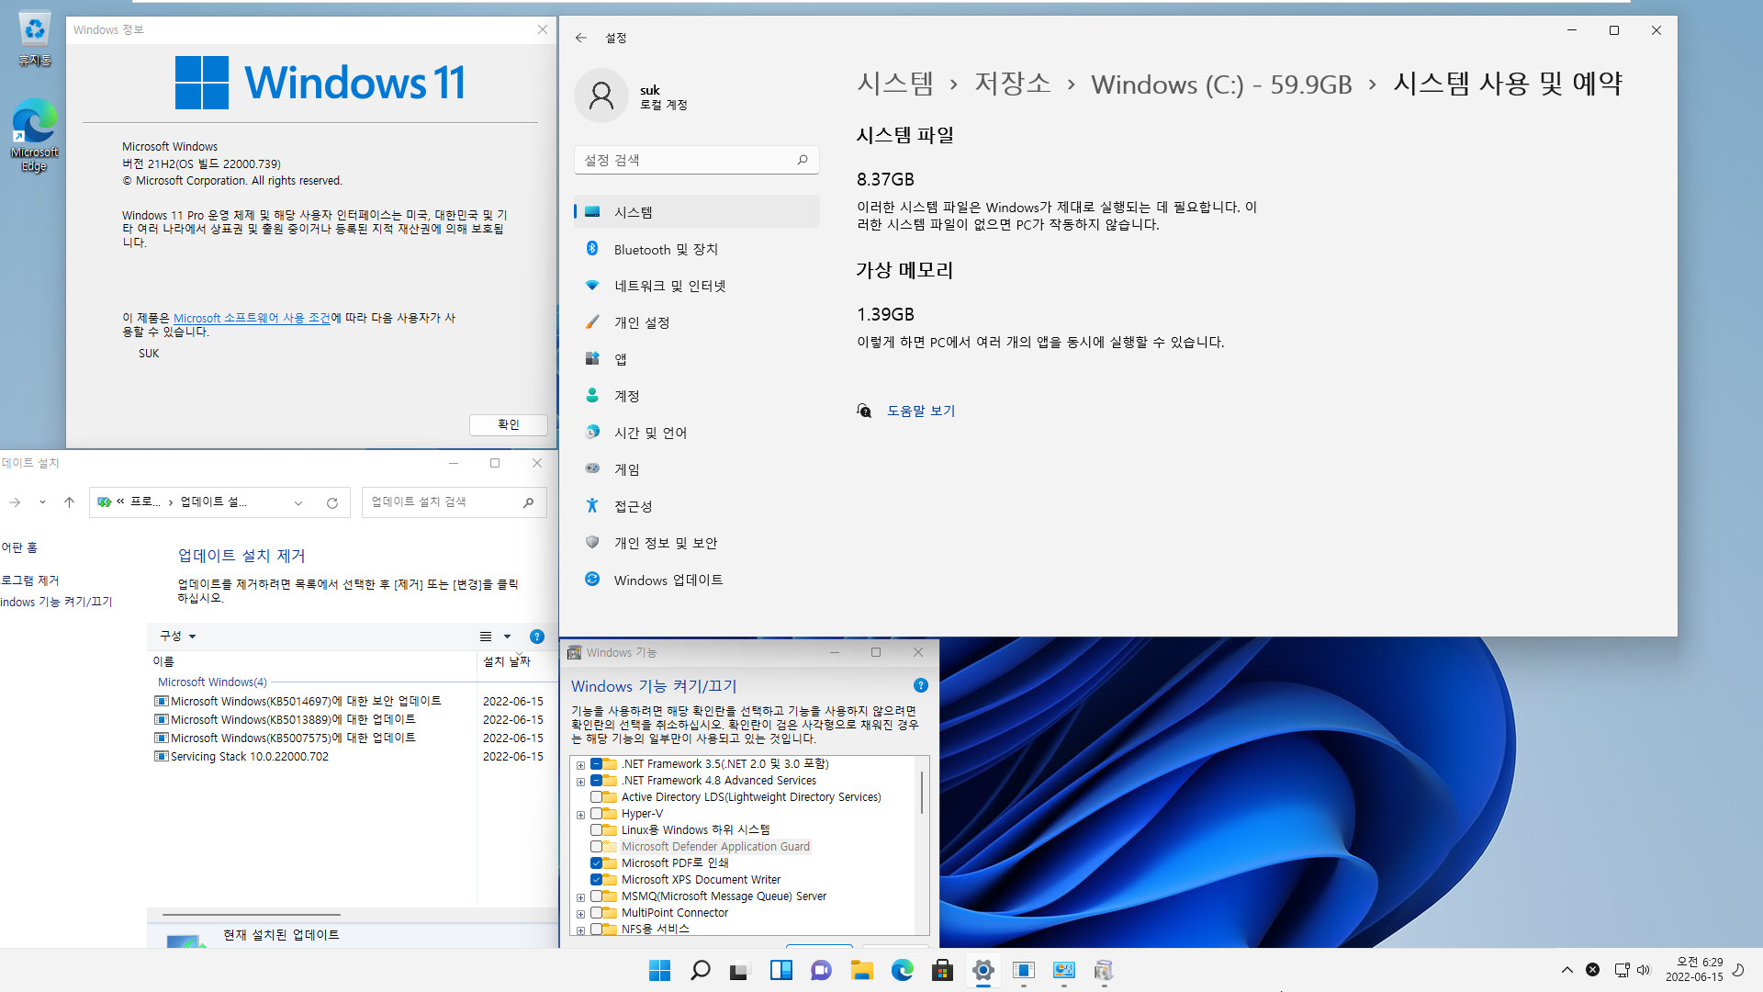Expand NFS용 서비스 tree node

580,930
